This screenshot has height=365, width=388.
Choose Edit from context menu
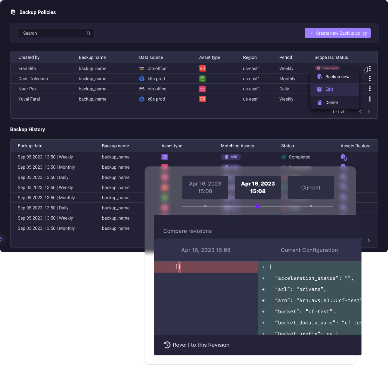[335, 89]
